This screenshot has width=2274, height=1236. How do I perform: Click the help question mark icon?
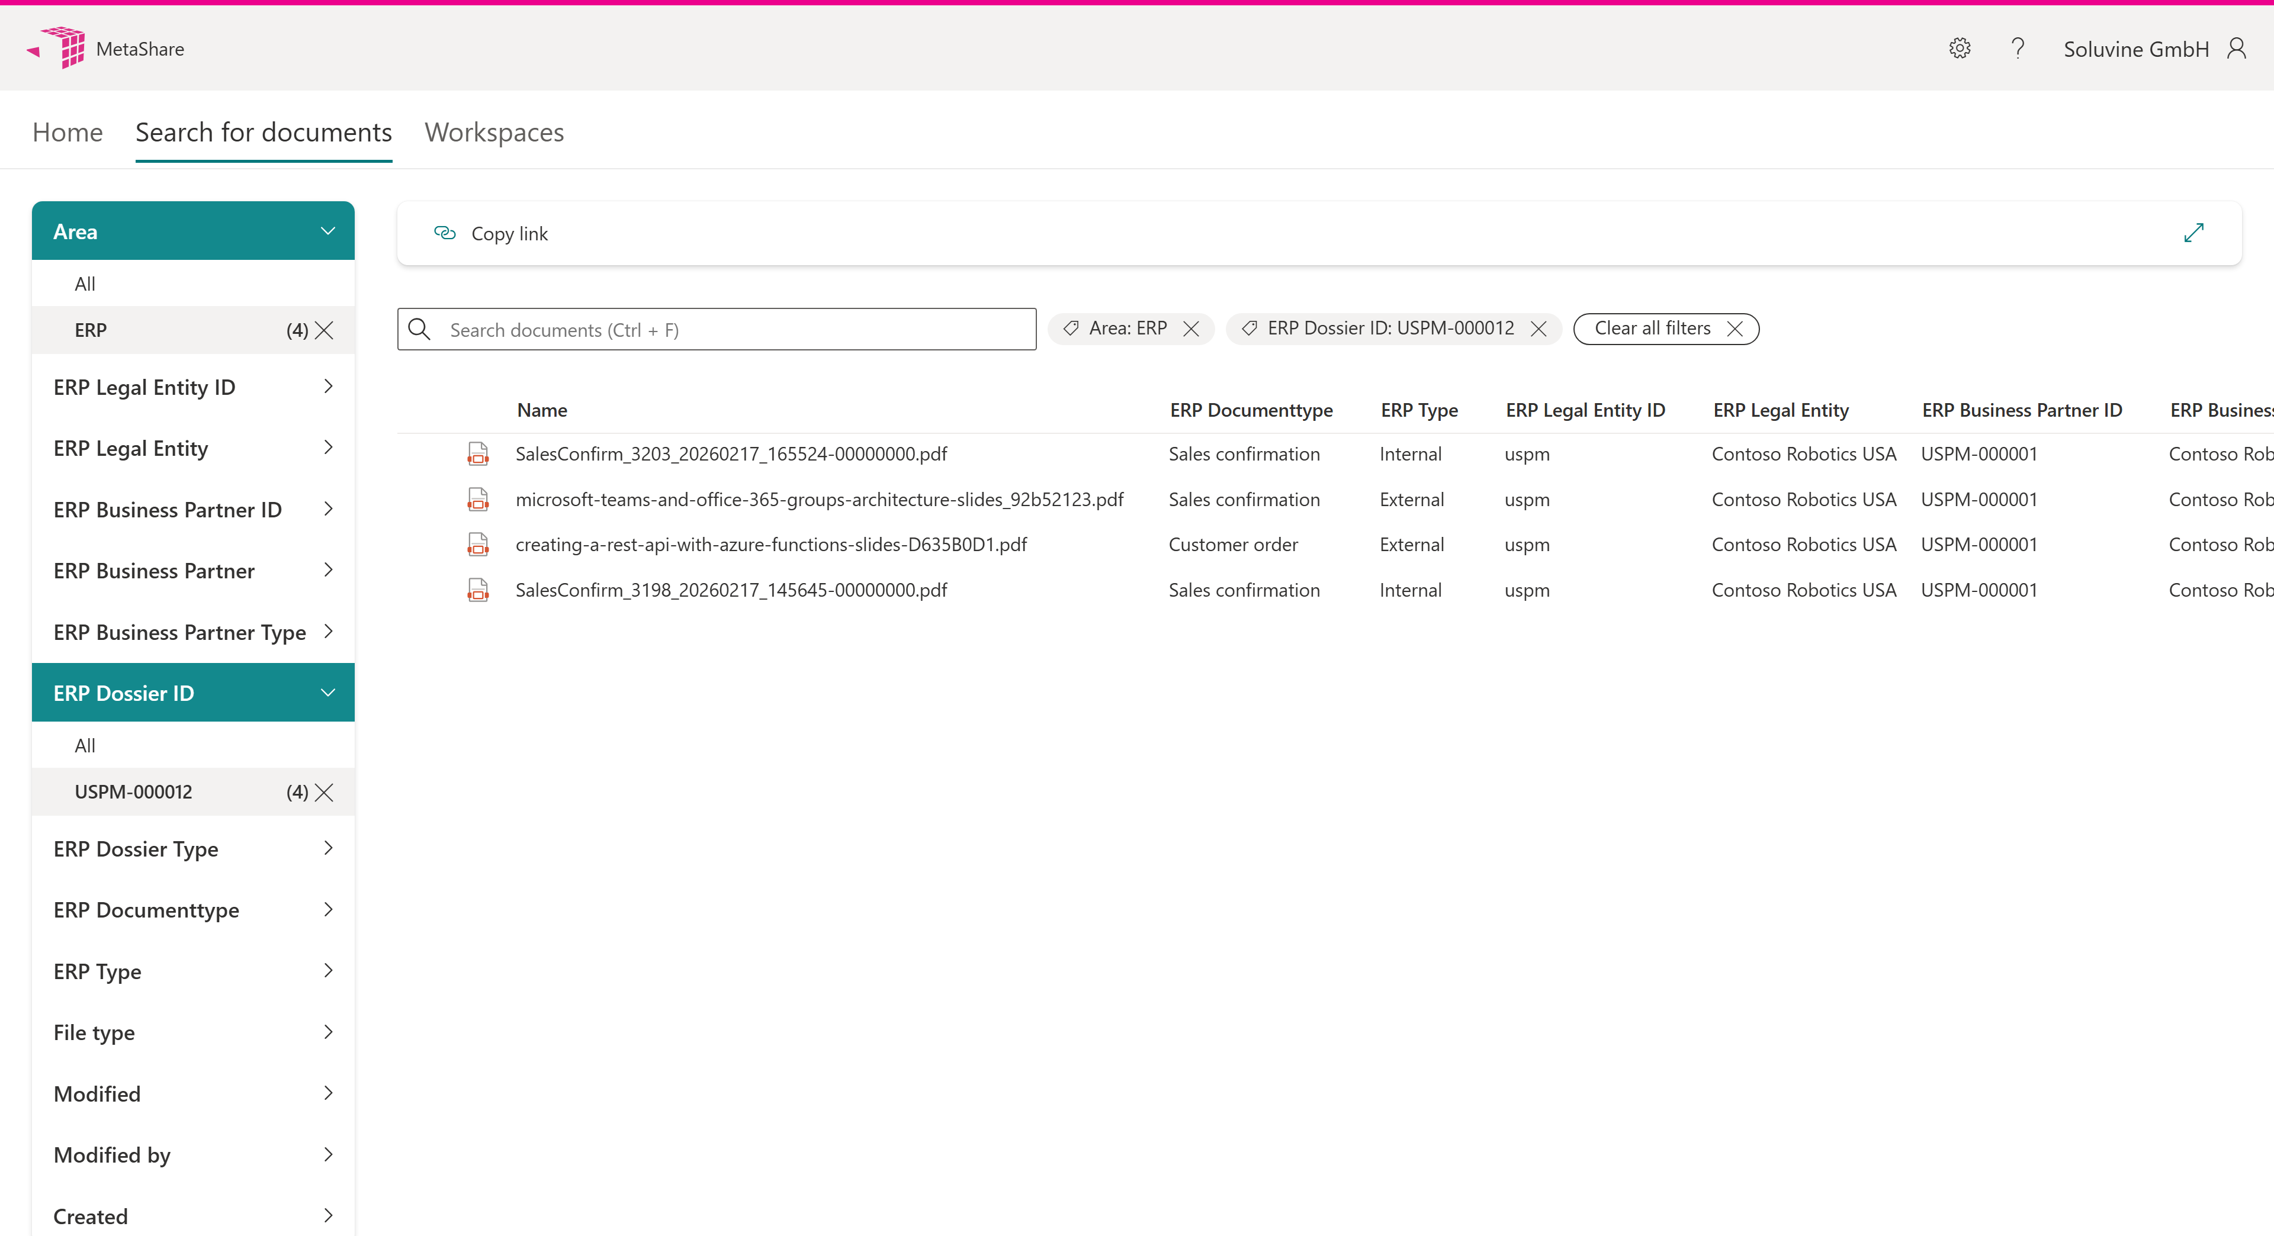point(2017,49)
